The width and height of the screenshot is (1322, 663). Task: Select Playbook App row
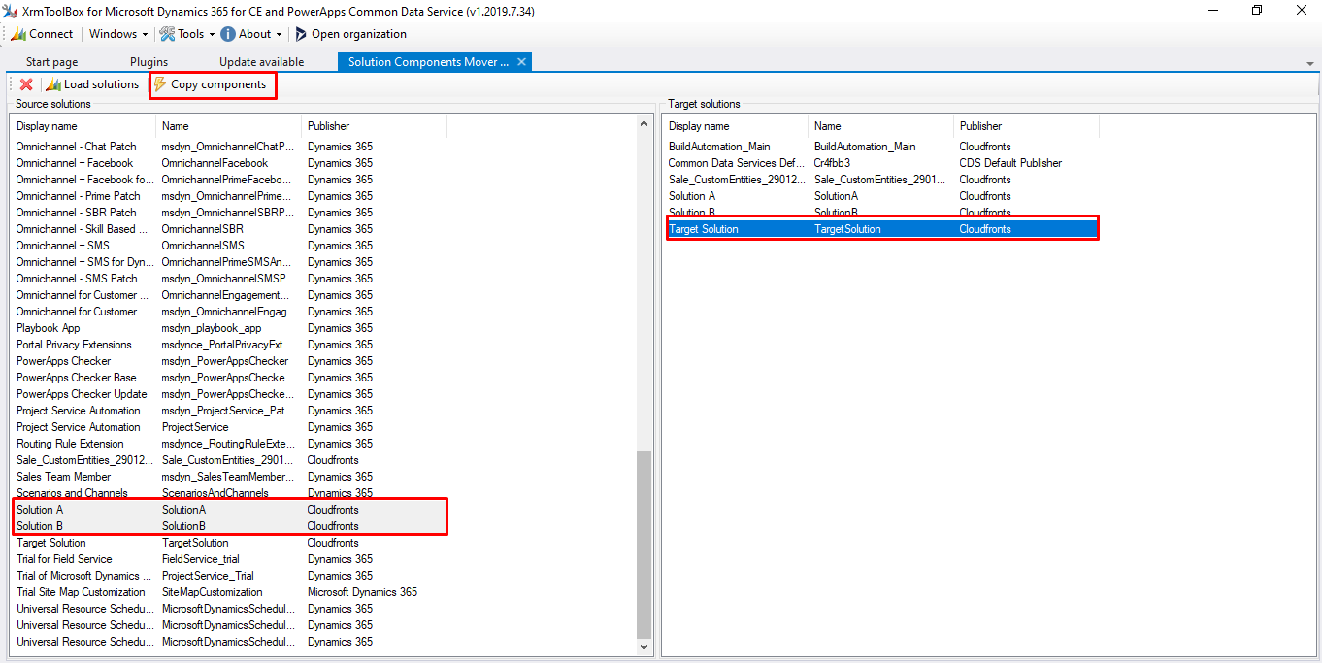point(228,328)
